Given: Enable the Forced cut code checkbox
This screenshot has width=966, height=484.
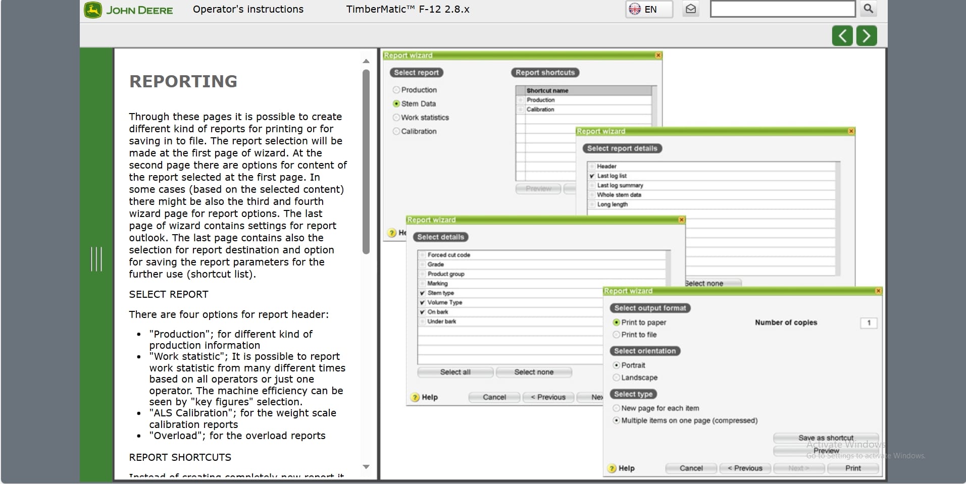Looking at the screenshot, I should point(422,255).
